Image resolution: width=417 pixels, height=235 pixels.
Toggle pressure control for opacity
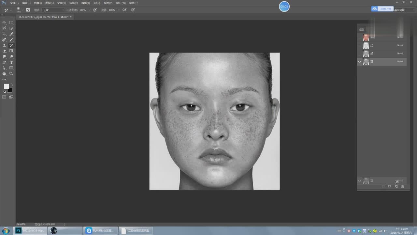click(95, 10)
